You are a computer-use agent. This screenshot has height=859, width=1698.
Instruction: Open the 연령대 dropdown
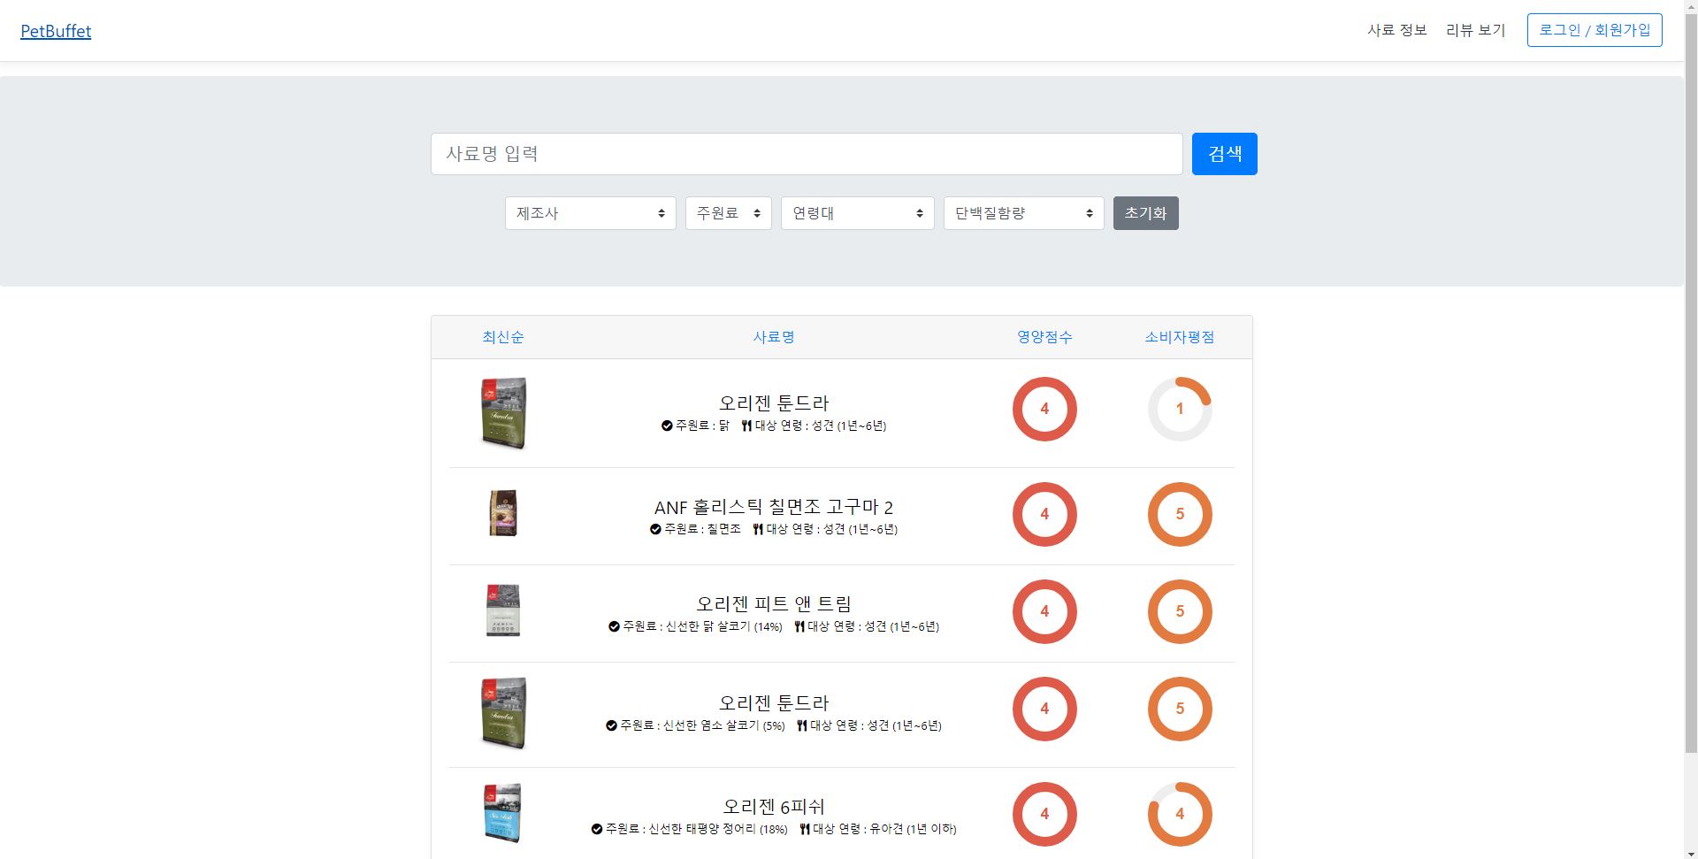[x=858, y=213]
